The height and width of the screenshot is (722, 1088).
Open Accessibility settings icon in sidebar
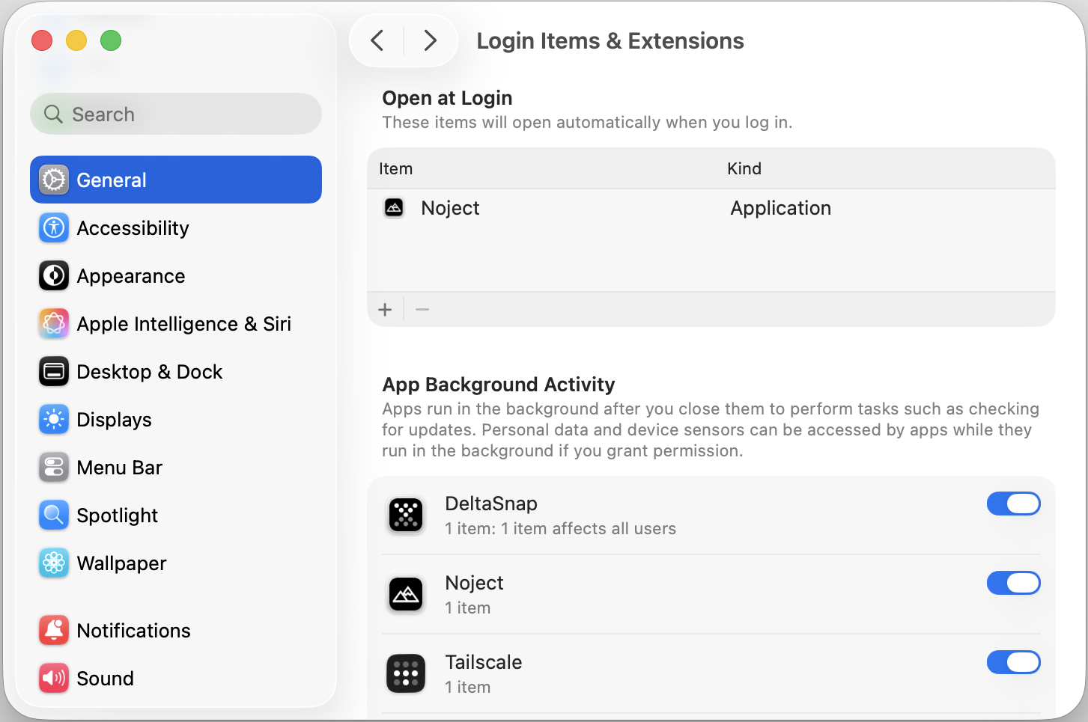coord(54,228)
